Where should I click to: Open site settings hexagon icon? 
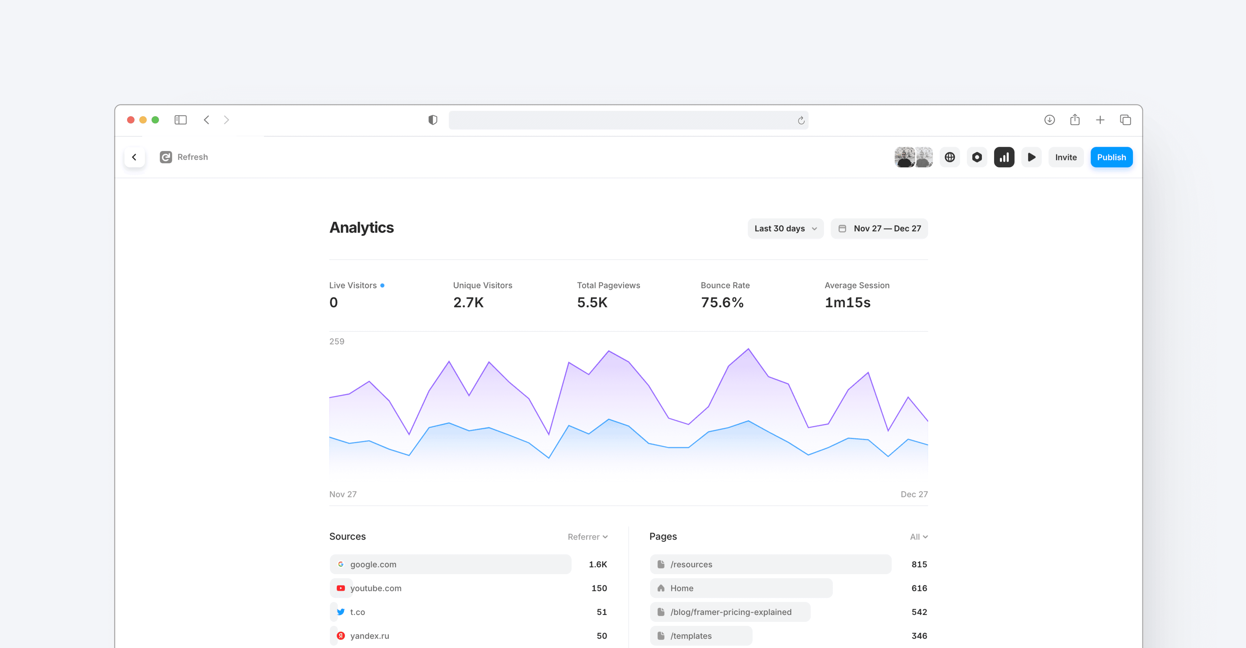pos(977,157)
